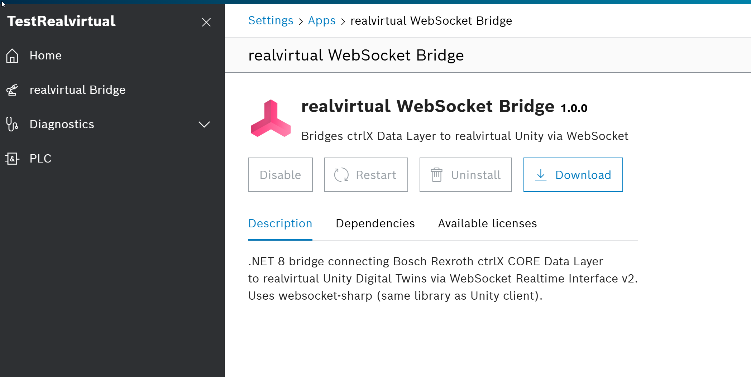Click the download arrow icon
The height and width of the screenshot is (377, 751).
(541, 175)
